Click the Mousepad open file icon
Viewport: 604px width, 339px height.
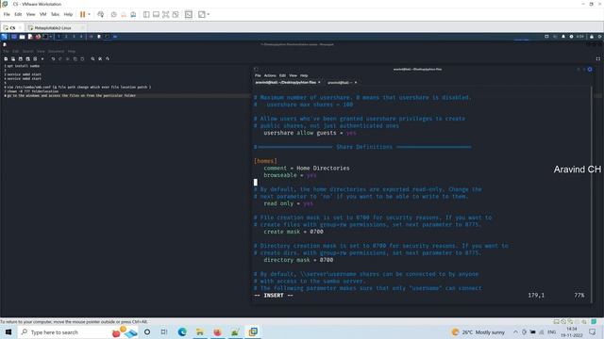13,58
